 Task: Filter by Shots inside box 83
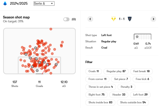pos(100,102)
